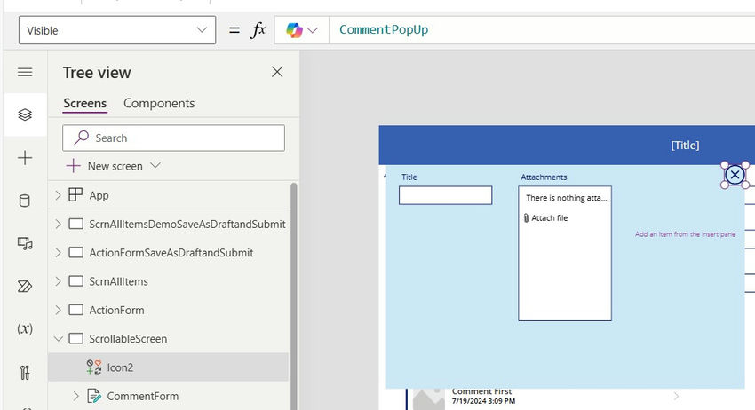Viewport: 755px width, 410px height.
Task: Click the Icon2 control type icon
Action: point(94,367)
